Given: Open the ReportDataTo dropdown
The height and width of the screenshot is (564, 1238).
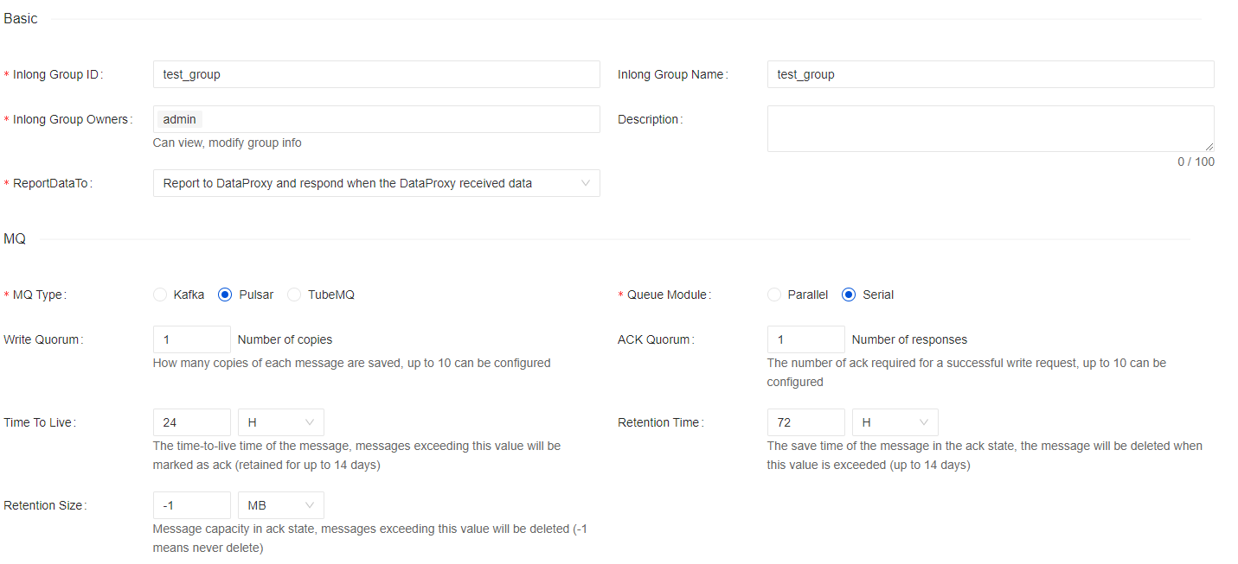Looking at the screenshot, I should [x=375, y=183].
